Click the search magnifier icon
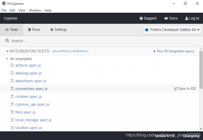The image size is (203, 140). [x=7, y=41]
